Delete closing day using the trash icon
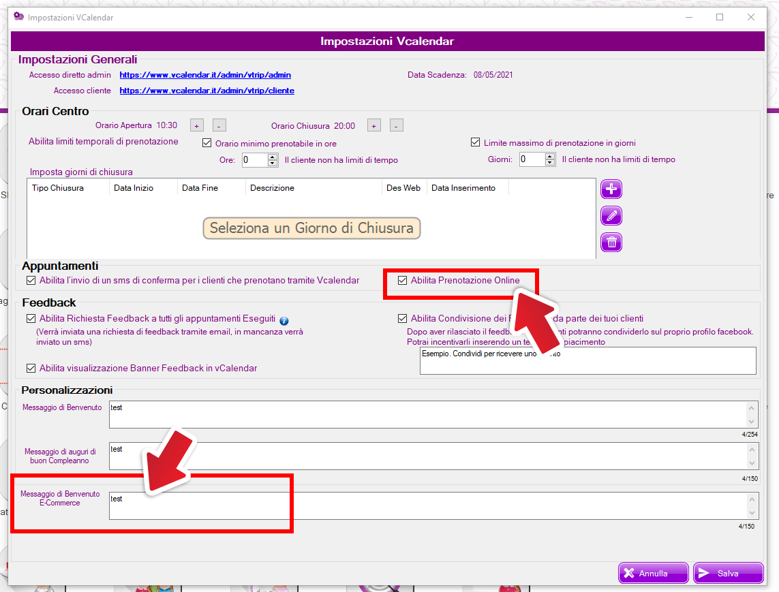The width and height of the screenshot is (779, 592). (611, 243)
